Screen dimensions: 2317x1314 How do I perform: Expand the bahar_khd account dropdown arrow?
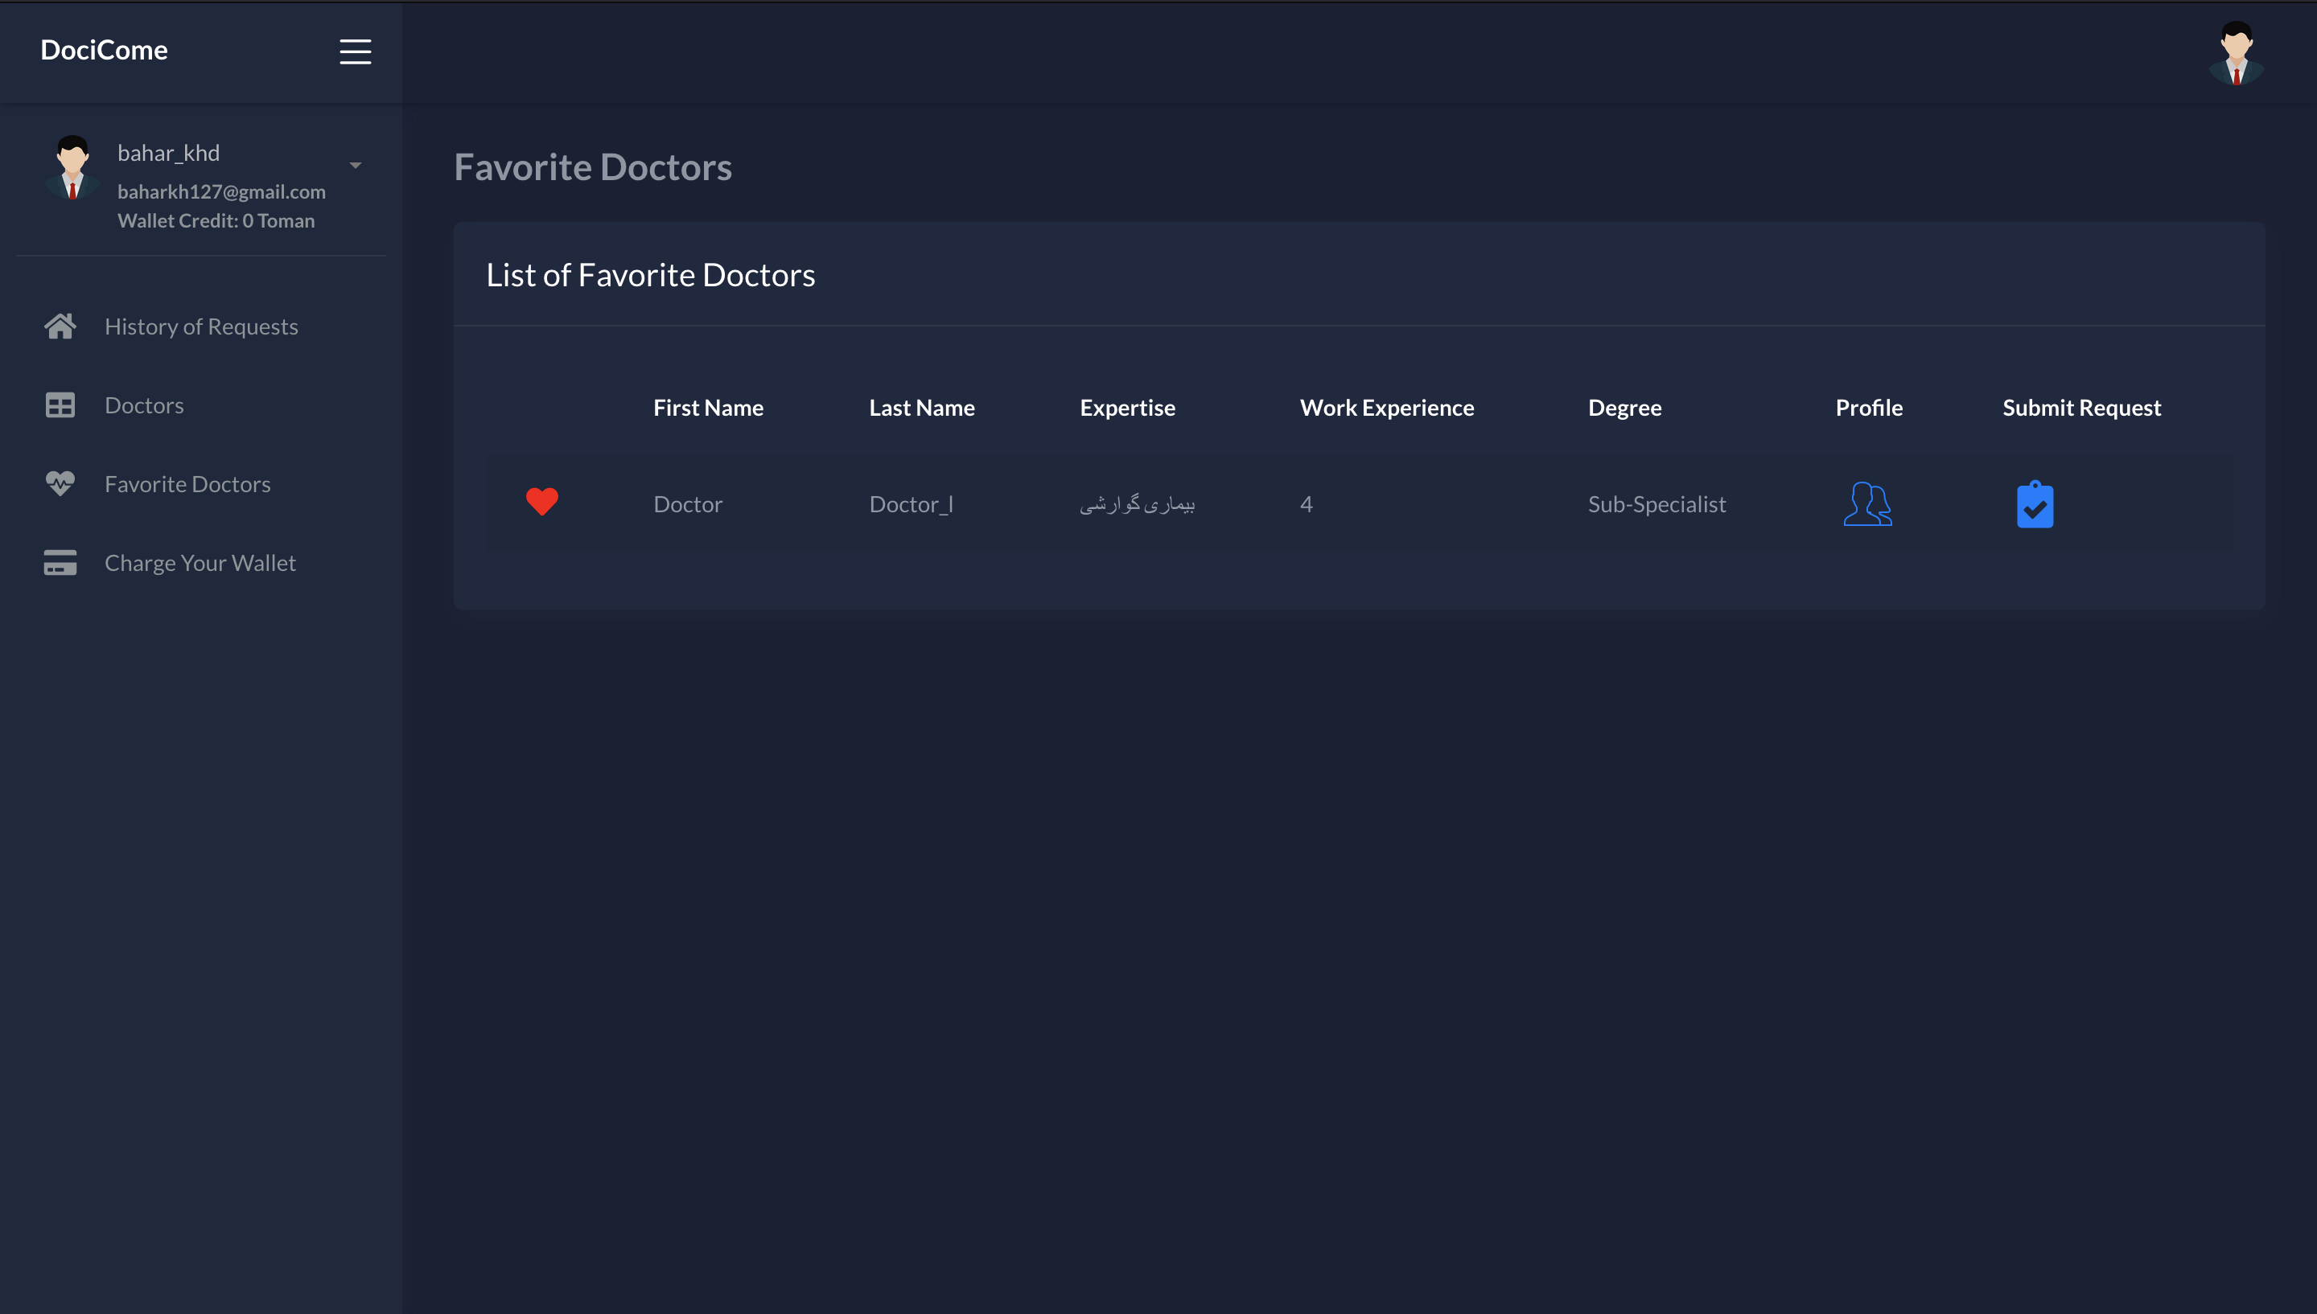(x=356, y=165)
